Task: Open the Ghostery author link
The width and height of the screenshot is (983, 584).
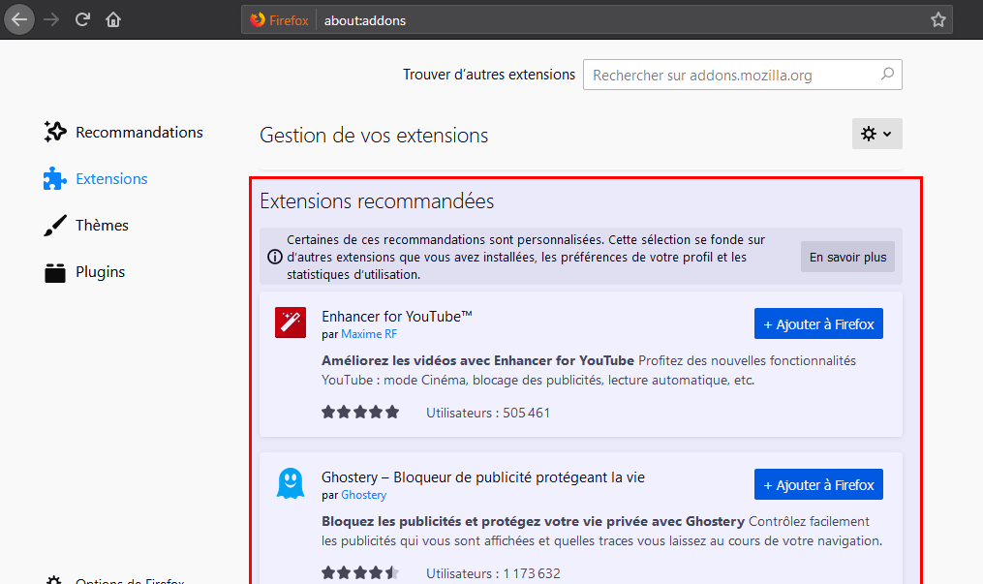Action: click(x=363, y=495)
